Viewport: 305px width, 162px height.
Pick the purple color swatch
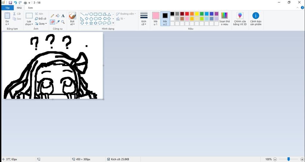(x=217, y=14)
